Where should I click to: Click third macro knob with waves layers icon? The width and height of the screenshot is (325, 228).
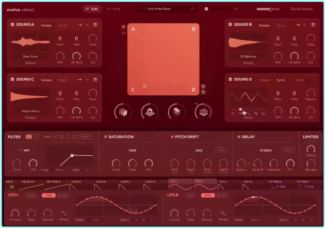click(x=177, y=112)
